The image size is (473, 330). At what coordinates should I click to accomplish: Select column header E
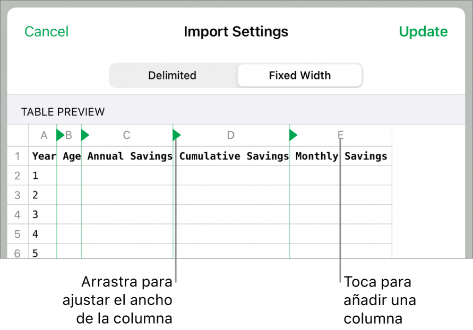point(340,135)
